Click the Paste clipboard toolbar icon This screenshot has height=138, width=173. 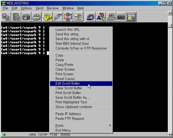[x=16, y=17]
